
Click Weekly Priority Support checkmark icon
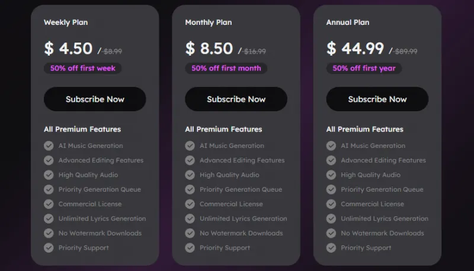click(x=49, y=248)
